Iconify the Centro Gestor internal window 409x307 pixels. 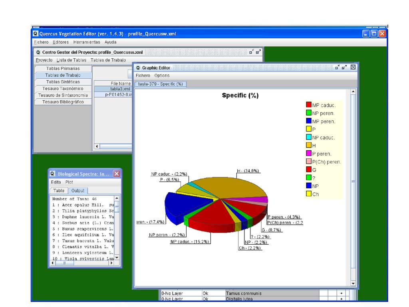pyautogui.click(x=252, y=52)
